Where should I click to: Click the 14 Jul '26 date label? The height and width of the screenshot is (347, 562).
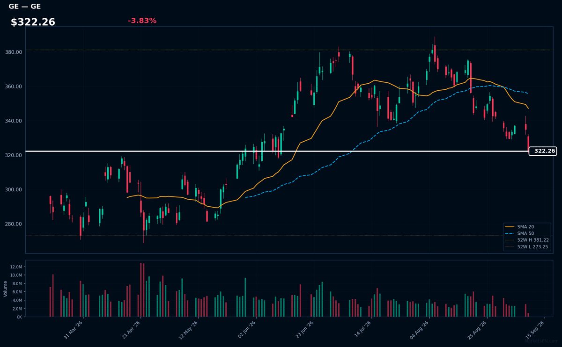(362, 329)
